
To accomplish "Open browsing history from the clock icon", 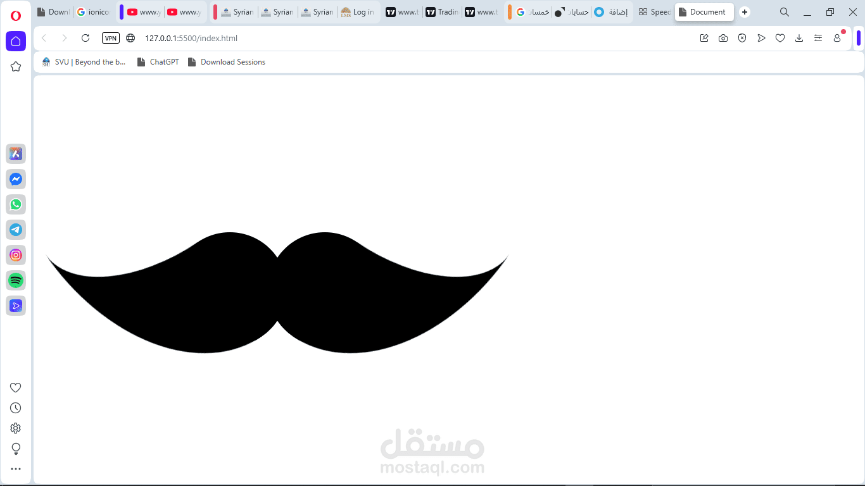I will (x=15, y=408).
